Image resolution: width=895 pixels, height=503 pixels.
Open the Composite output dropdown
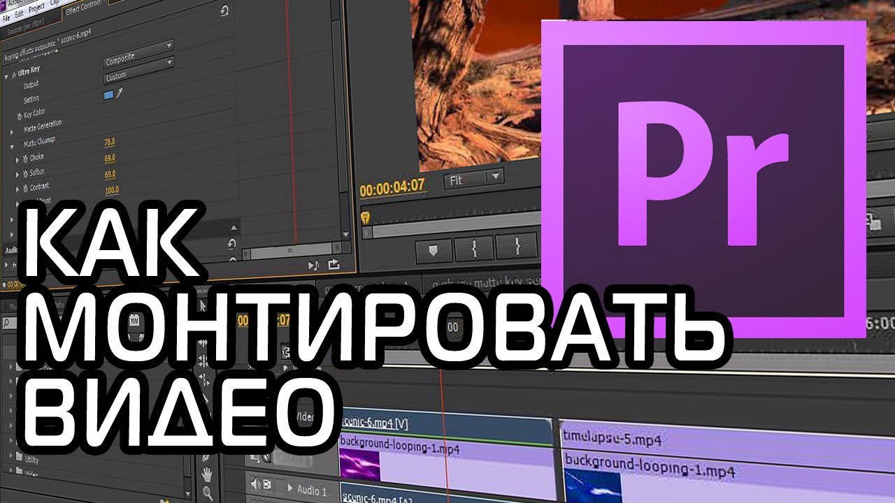click(138, 54)
